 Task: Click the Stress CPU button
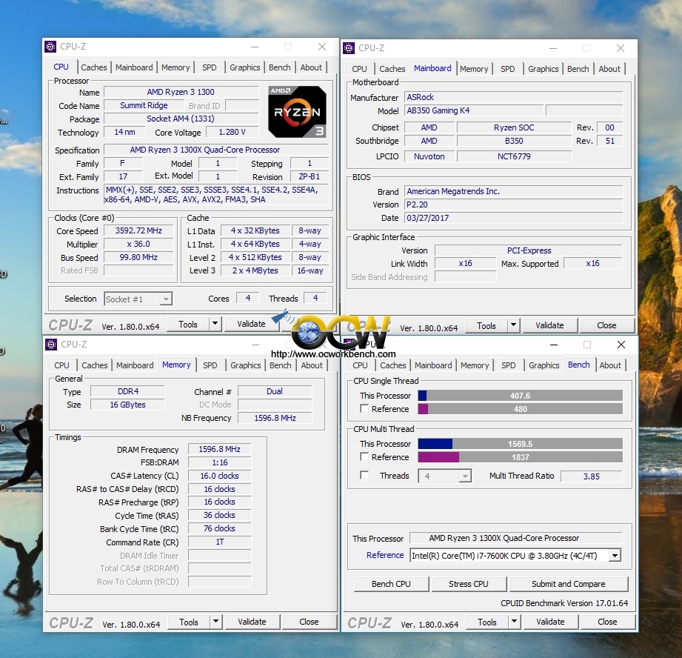point(469,584)
